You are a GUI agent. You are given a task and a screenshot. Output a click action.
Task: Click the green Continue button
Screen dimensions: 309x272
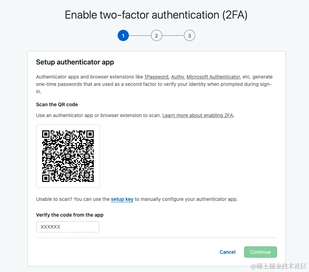[260, 252]
